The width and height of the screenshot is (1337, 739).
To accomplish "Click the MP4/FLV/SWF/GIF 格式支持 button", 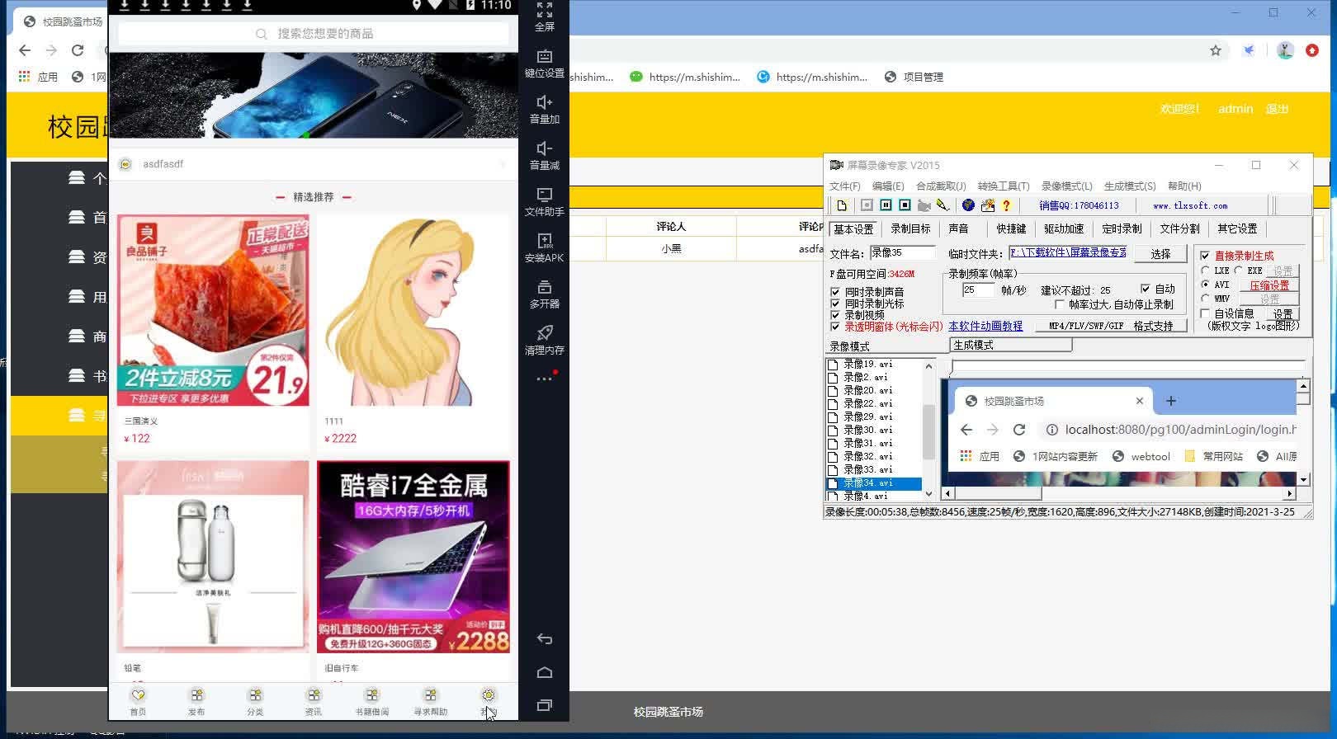I will [1111, 326].
